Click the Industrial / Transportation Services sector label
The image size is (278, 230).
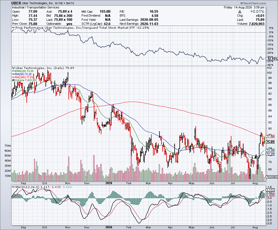click(x=36, y=8)
